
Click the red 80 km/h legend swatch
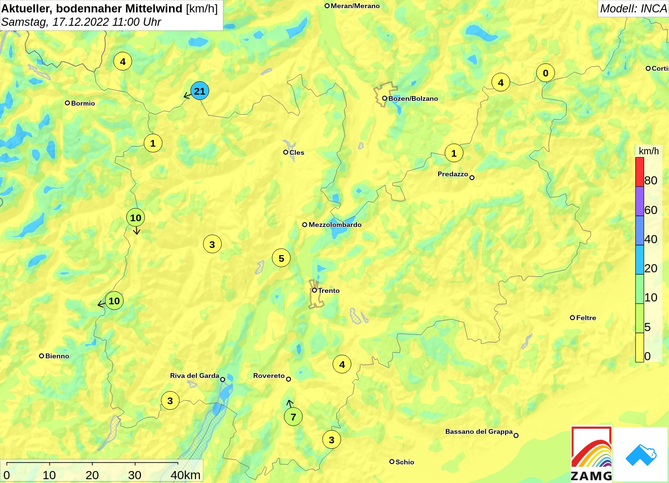pyautogui.click(x=639, y=172)
